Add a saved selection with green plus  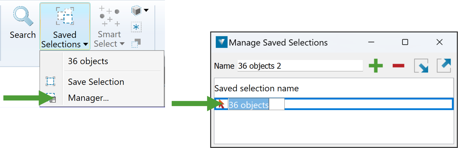376,66
